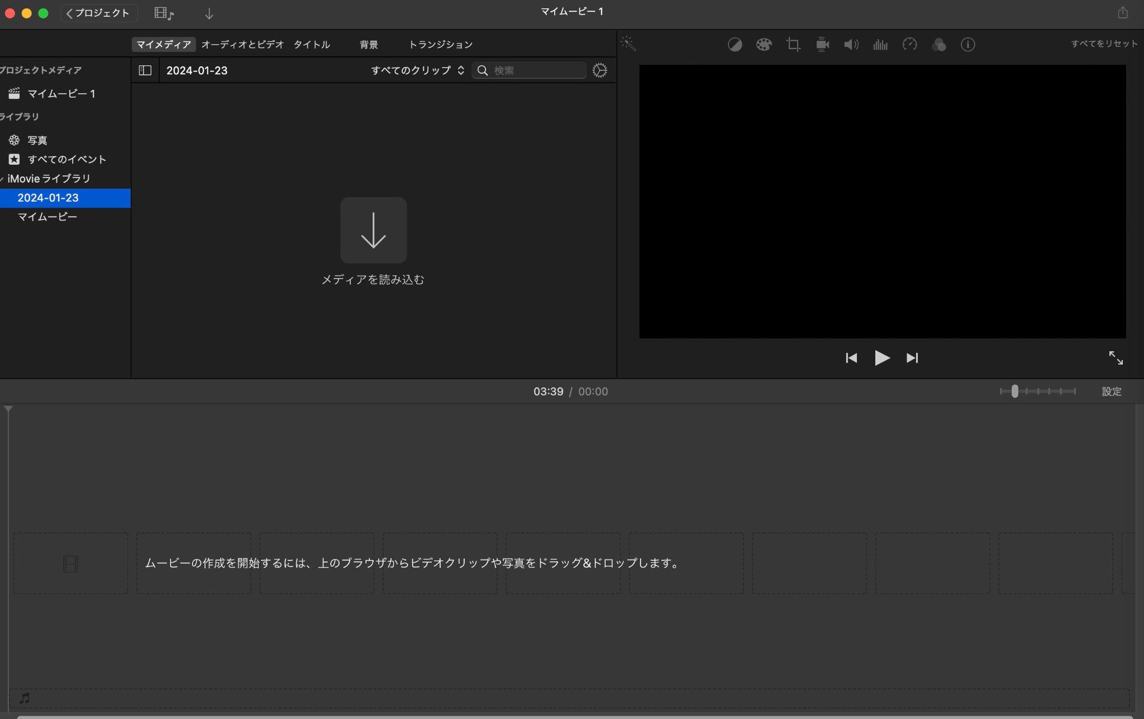
Task: Open color balance tool
Action: pos(735,45)
